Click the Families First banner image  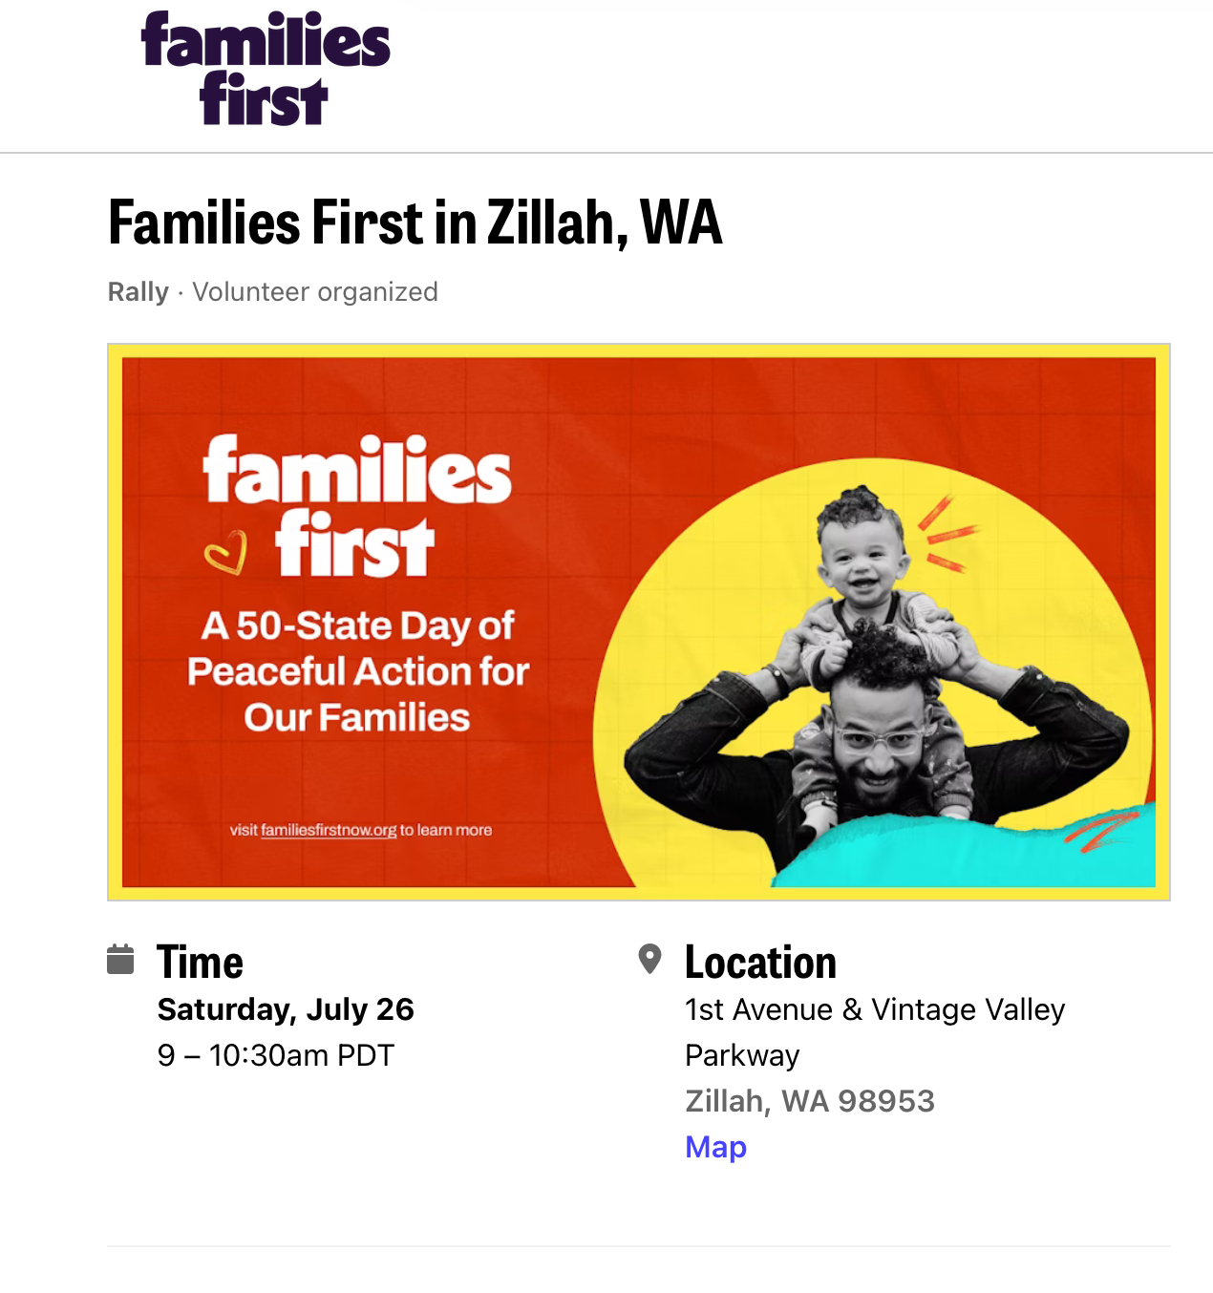[639, 622]
